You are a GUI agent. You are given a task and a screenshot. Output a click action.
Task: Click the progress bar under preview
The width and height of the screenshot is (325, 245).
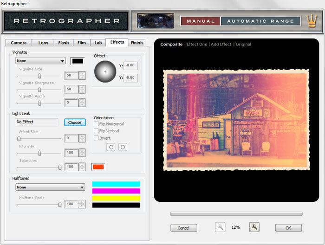(236, 214)
